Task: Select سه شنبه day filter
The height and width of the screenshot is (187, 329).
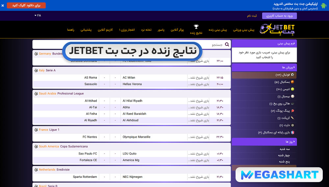Action: (285, 149)
